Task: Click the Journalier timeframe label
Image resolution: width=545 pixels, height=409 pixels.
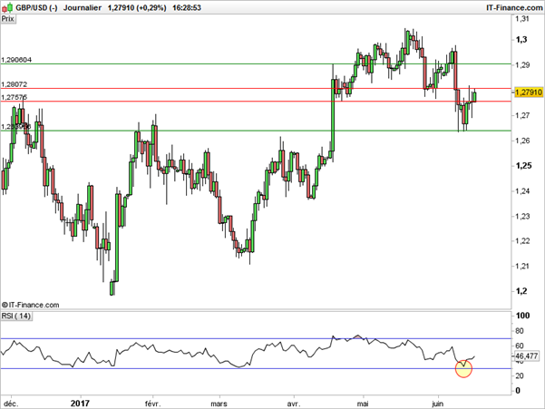Action: [83, 7]
